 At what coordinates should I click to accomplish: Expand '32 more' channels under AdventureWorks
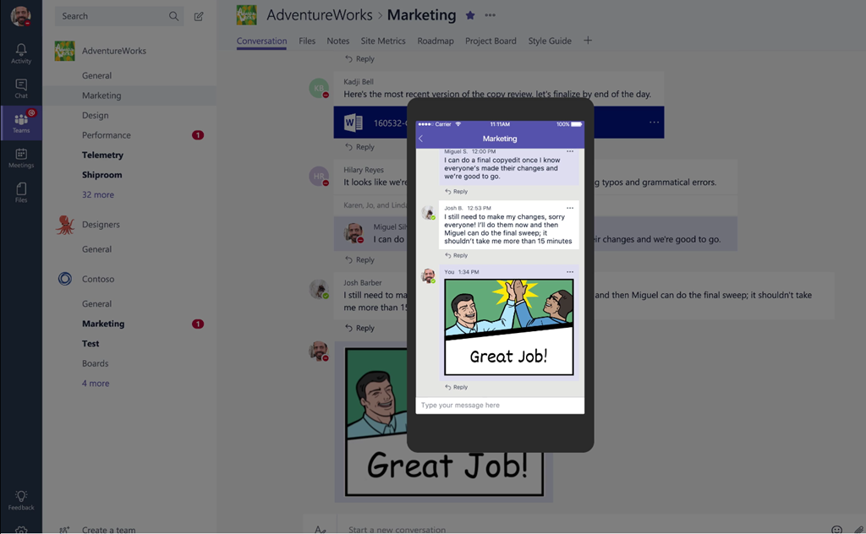click(x=98, y=194)
